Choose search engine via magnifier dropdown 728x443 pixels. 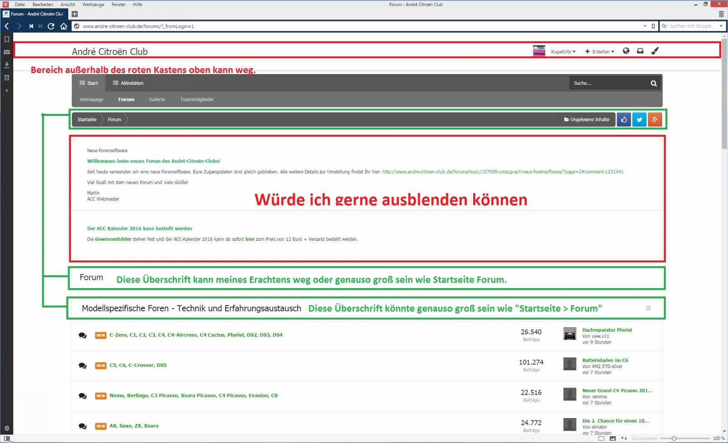click(665, 26)
